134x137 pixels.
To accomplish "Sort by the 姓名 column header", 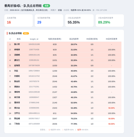I will tap(19, 39).
